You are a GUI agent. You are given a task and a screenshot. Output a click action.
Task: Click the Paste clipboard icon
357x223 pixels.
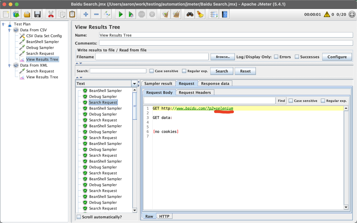click(72, 14)
